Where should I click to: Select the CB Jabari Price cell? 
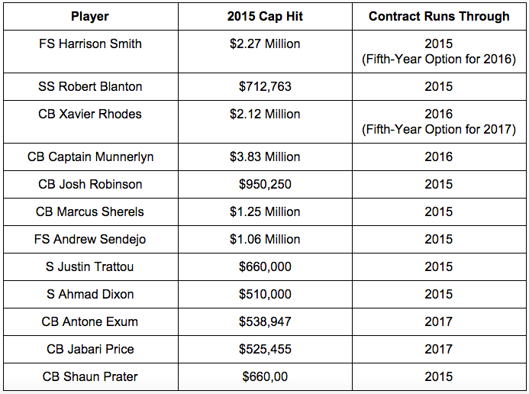coord(90,349)
